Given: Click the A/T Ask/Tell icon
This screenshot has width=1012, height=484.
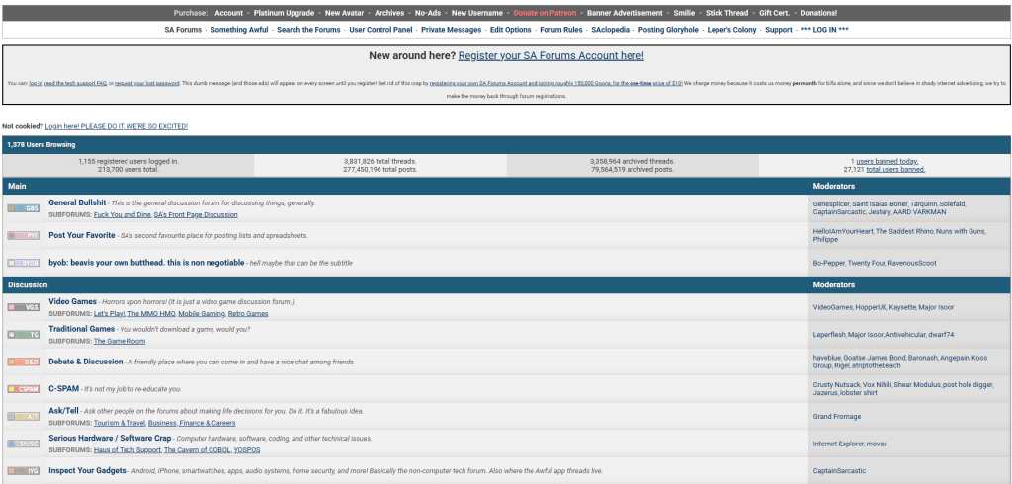Looking at the screenshot, I should coord(24,417).
